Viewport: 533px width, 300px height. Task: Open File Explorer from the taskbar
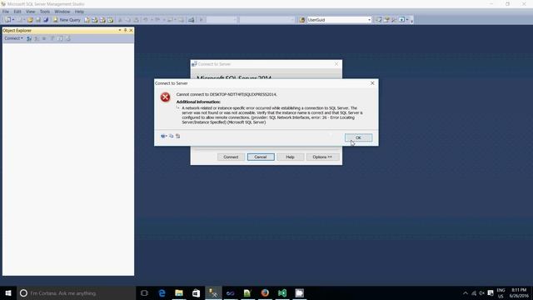[x=179, y=292]
